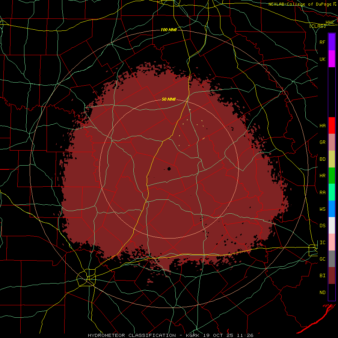Image resolution: width=338 pixels, height=338 pixels.
Task: Click the DS legend label
Action: tap(323, 226)
